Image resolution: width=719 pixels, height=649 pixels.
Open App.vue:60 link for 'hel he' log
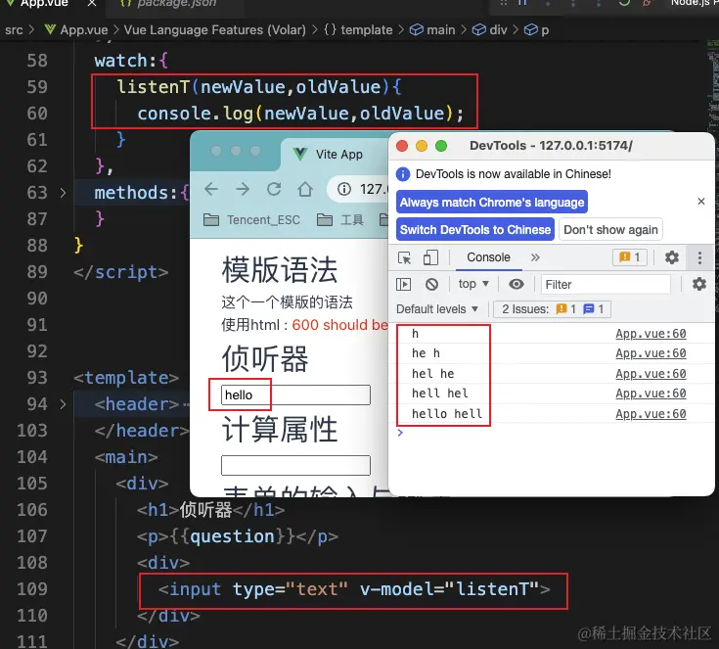click(x=651, y=374)
